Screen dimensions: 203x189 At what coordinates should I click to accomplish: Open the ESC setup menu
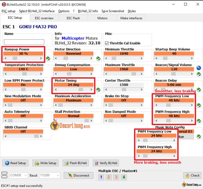(8, 11)
